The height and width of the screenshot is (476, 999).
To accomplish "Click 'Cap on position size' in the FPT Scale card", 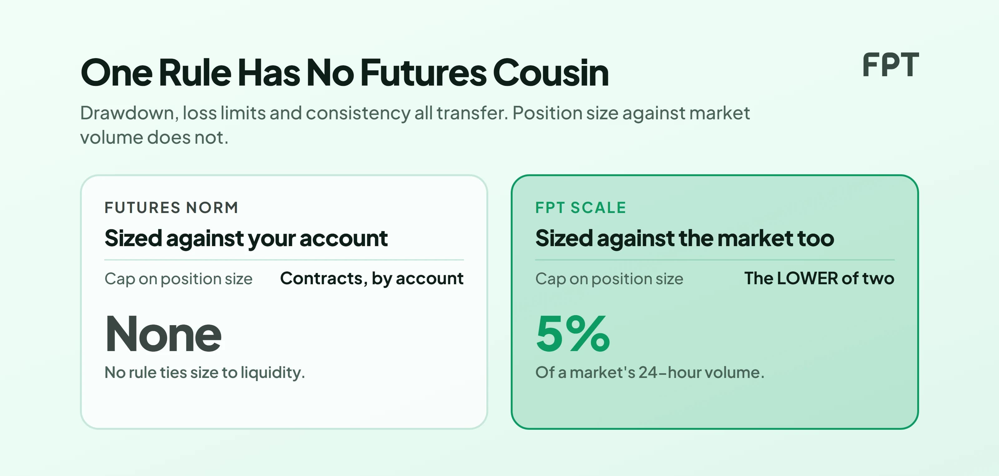I will click(x=609, y=279).
